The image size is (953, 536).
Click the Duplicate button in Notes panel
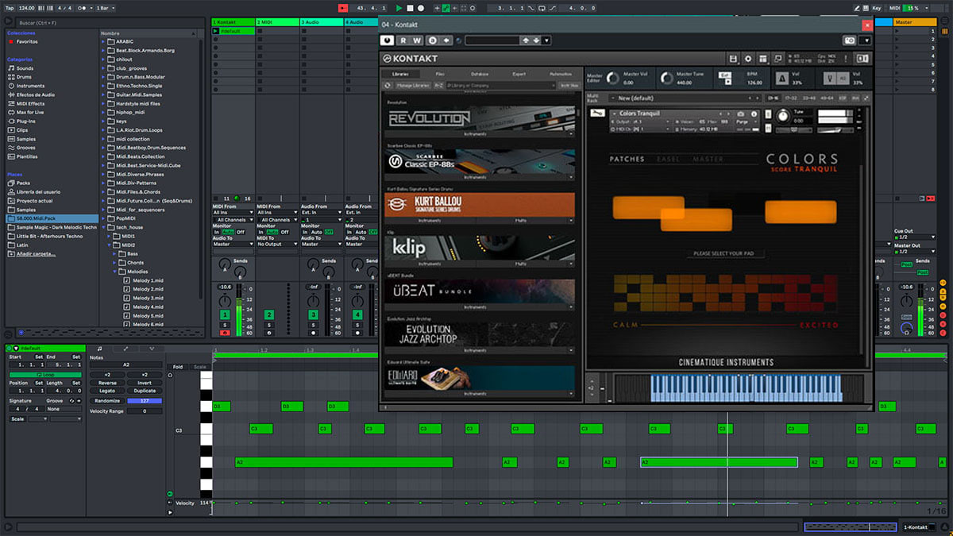point(145,391)
